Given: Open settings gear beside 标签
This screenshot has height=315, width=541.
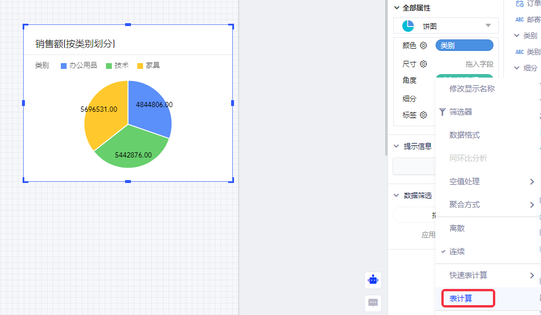Looking at the screenshot, I should 423,115.
